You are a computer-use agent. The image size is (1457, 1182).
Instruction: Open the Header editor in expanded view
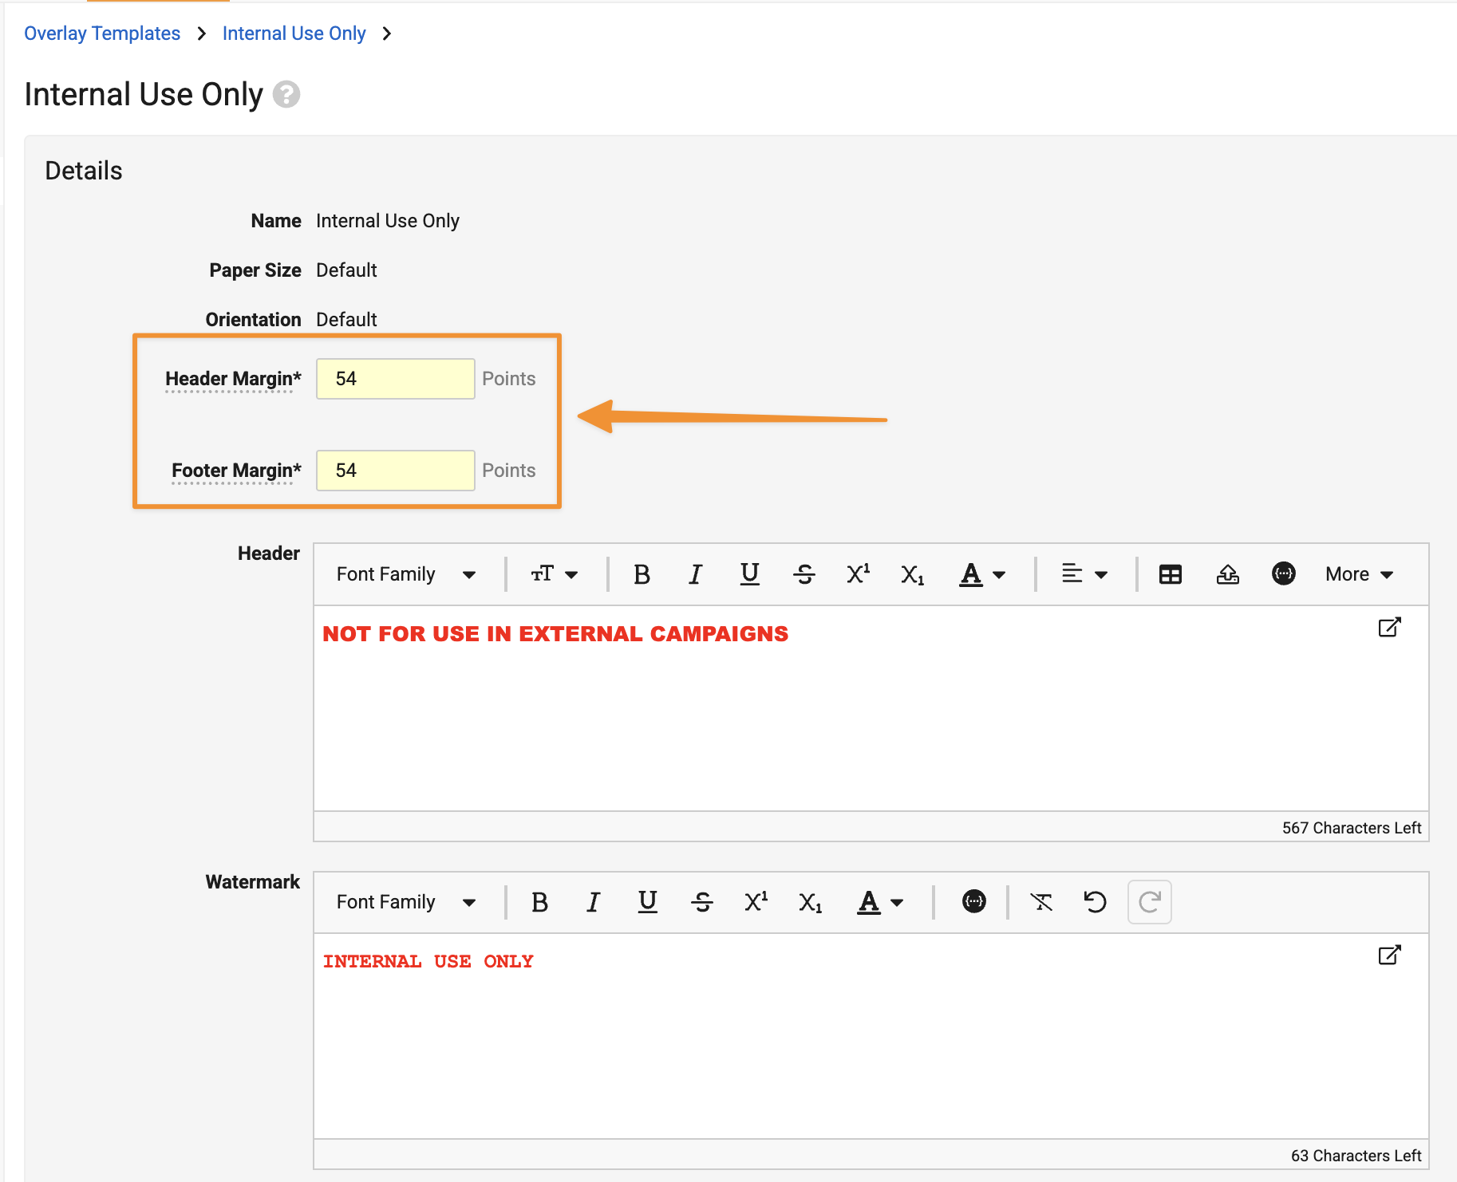point(1390,627)
